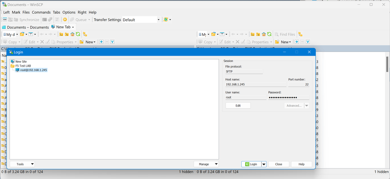
Task: Click right panel open directory folder icon
Action: pyautogui.click(x=214, y=34)
